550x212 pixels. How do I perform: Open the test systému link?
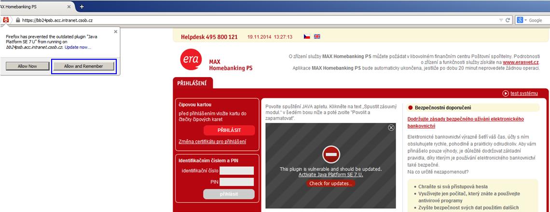(x=524, y=93)
